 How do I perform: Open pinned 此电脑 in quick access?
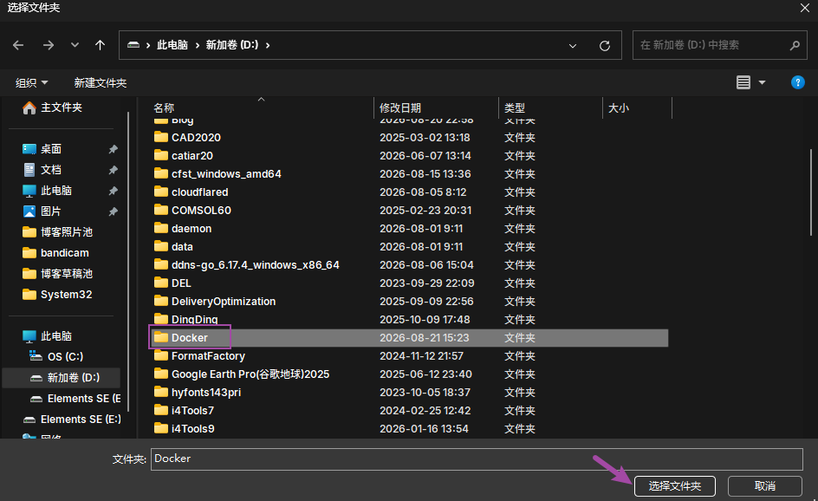click(x=56, y=191)
